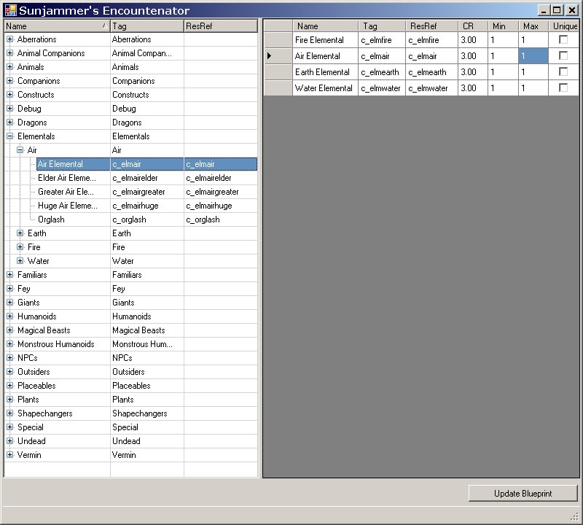Collapse the Elementals tree node
Image resolution: width=583 pixels, height=525 pixels.
click(9, 136)
